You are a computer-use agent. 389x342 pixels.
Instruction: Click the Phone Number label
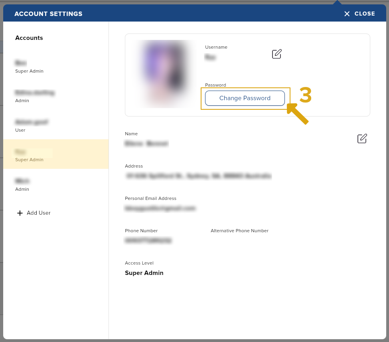tap(141, 231)
